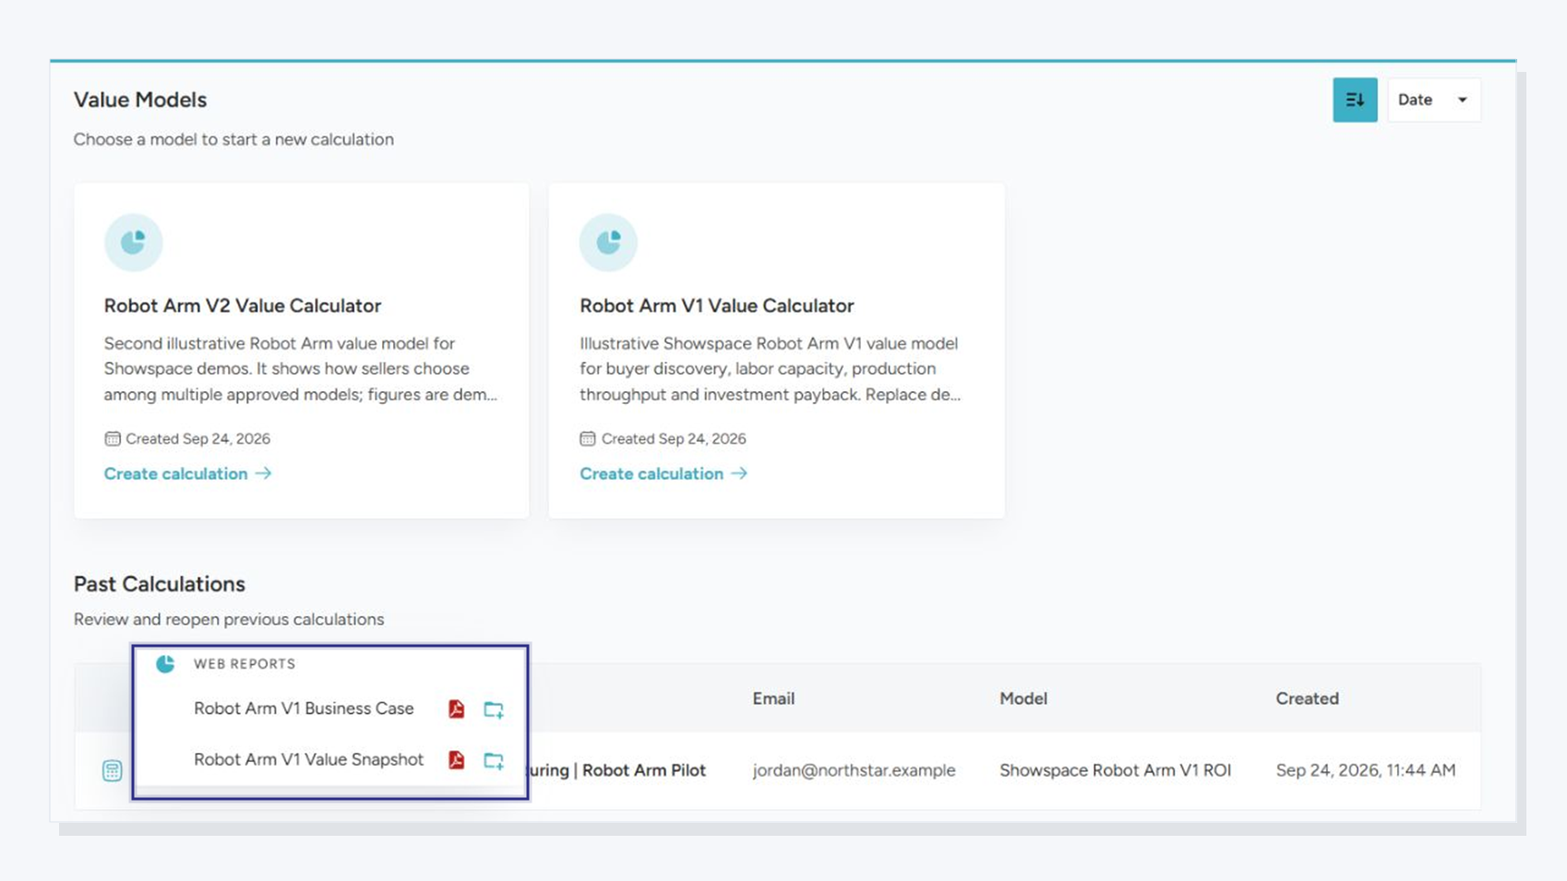Open the Robot Arm Pilot calculation row

(777, 770)
